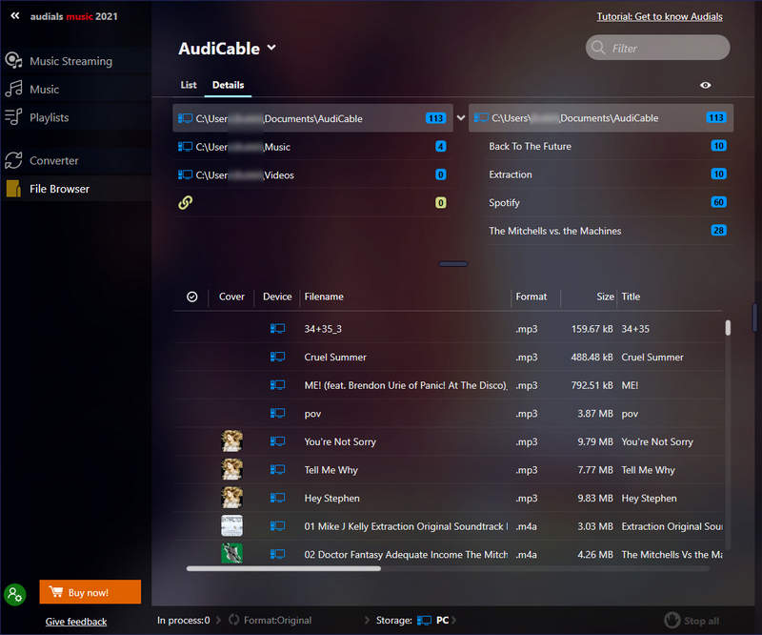Click the format icon next to Format:Original
The height and width of the screenshot is (635, 762).
pos(234,620)
